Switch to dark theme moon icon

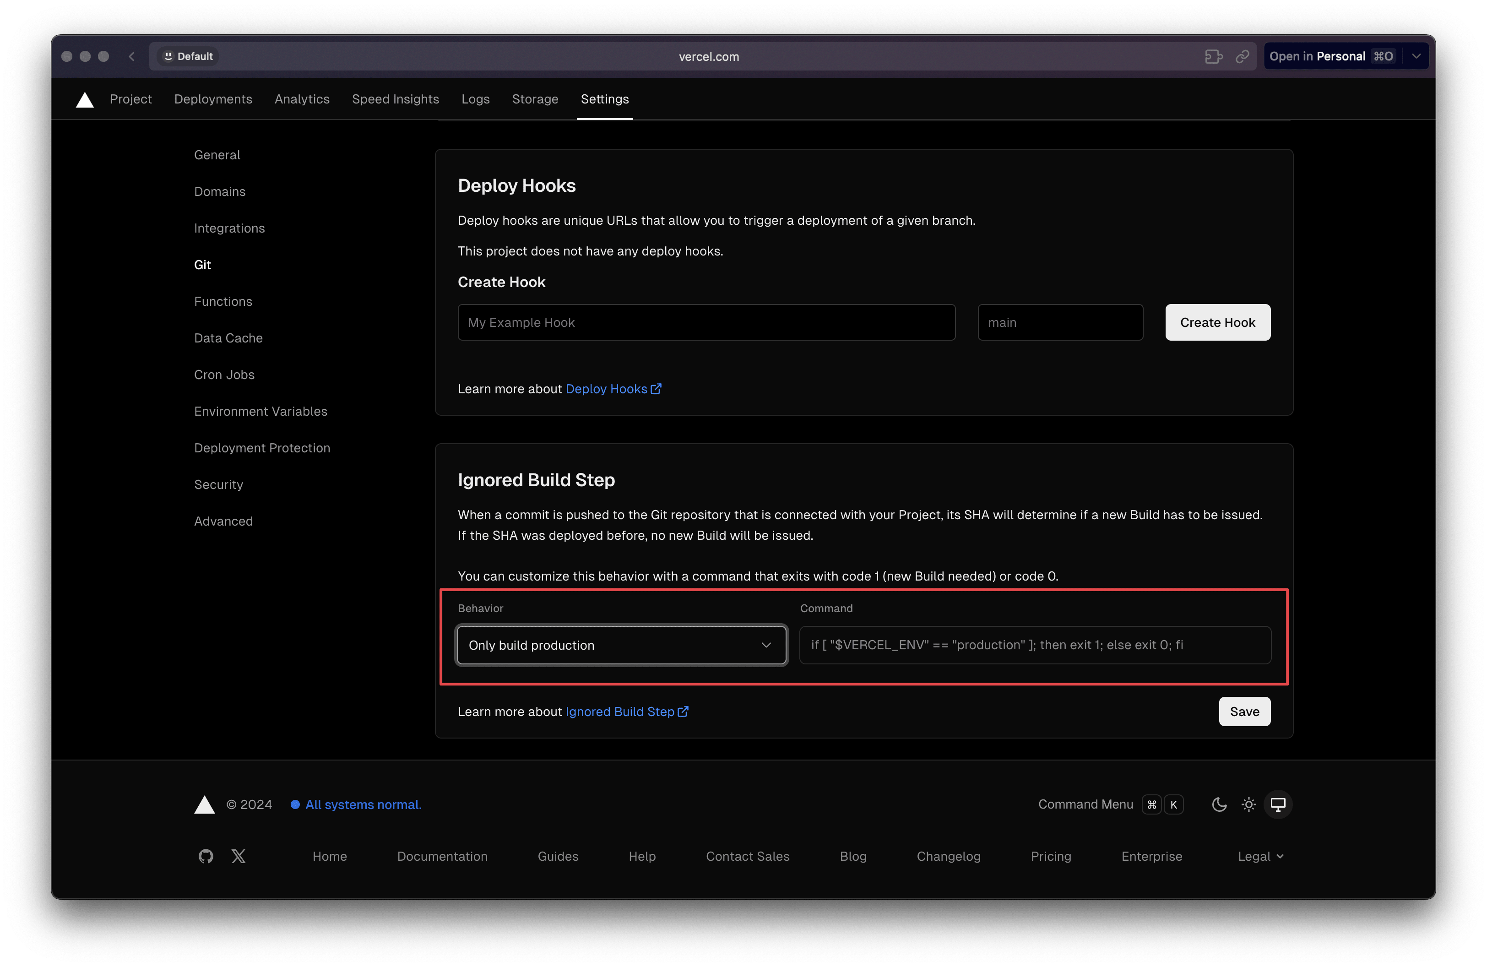click(1219, 804)
